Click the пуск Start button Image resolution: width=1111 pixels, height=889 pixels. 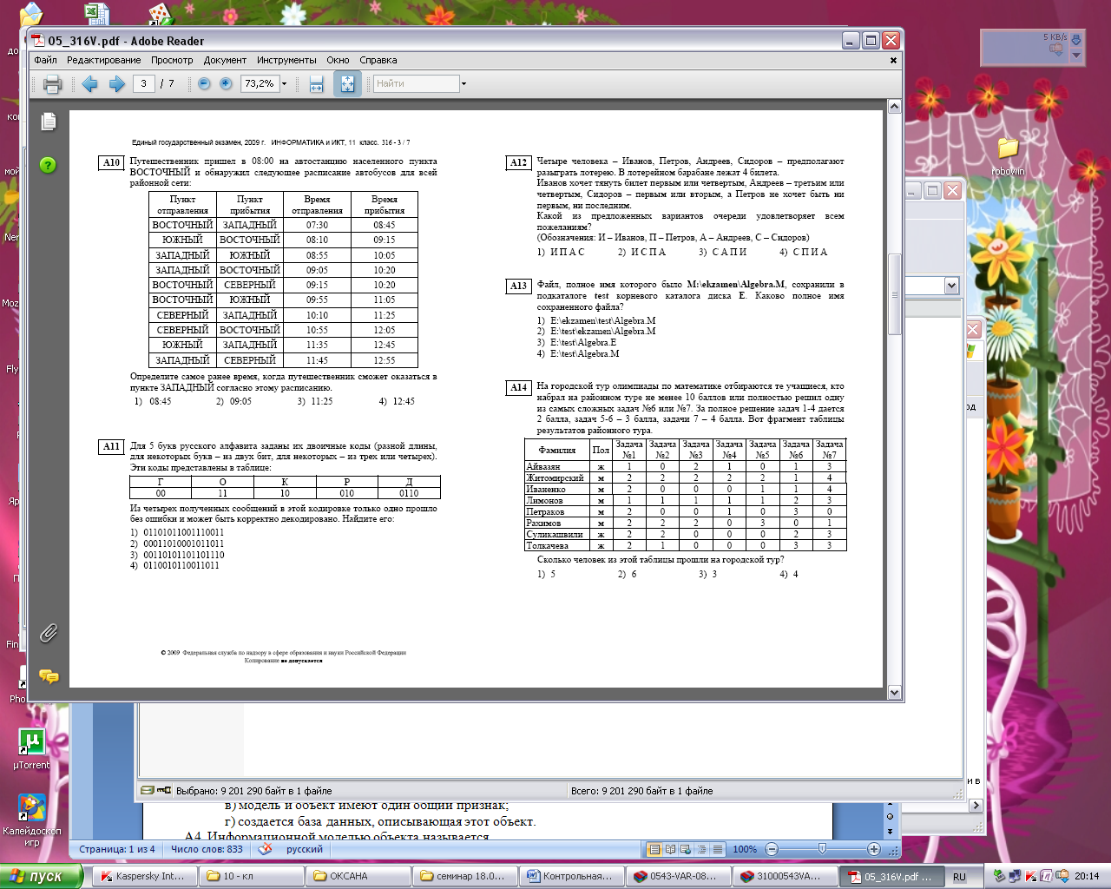[41, 876]
